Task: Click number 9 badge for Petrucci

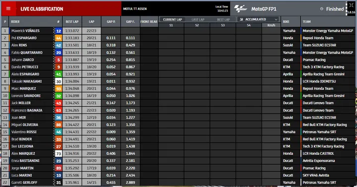Action: 59,67
